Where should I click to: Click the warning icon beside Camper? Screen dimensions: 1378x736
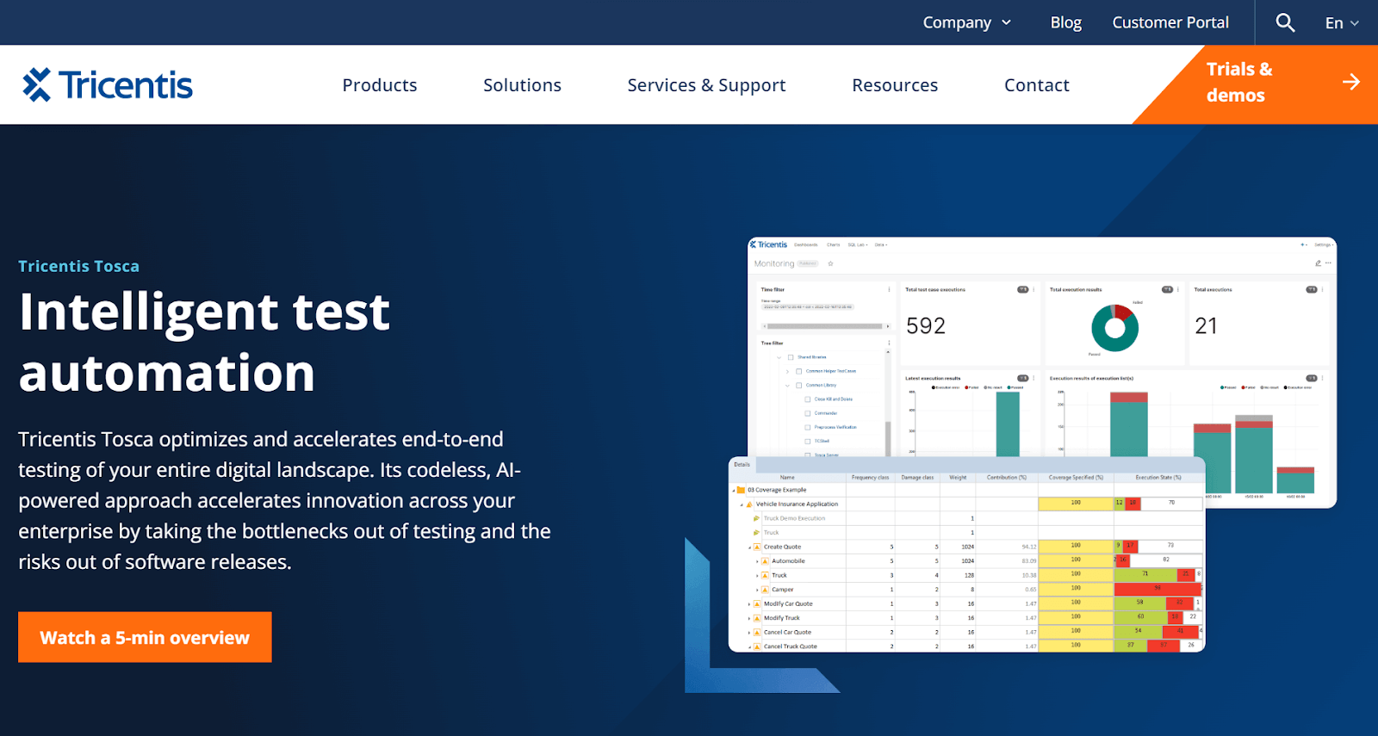pos(765,590)
